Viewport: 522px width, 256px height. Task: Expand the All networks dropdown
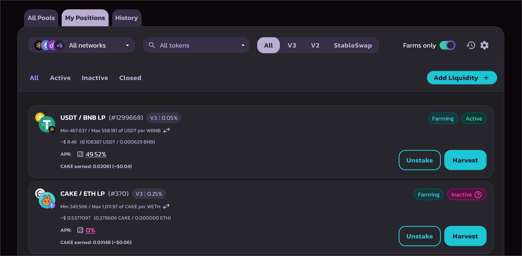click(x=82, y=45)
